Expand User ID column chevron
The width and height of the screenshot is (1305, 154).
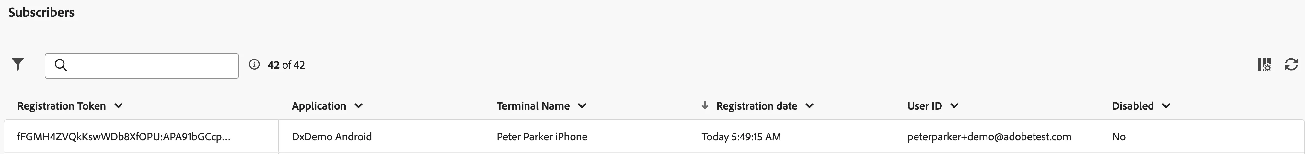(954, 106)
